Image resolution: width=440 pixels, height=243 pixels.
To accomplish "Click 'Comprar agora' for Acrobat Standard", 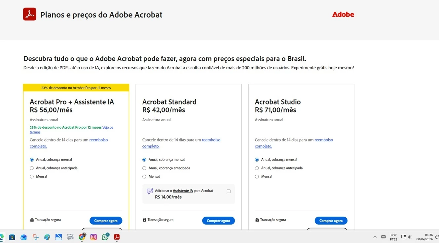I will pyautogui.click(x=218, y=221).
